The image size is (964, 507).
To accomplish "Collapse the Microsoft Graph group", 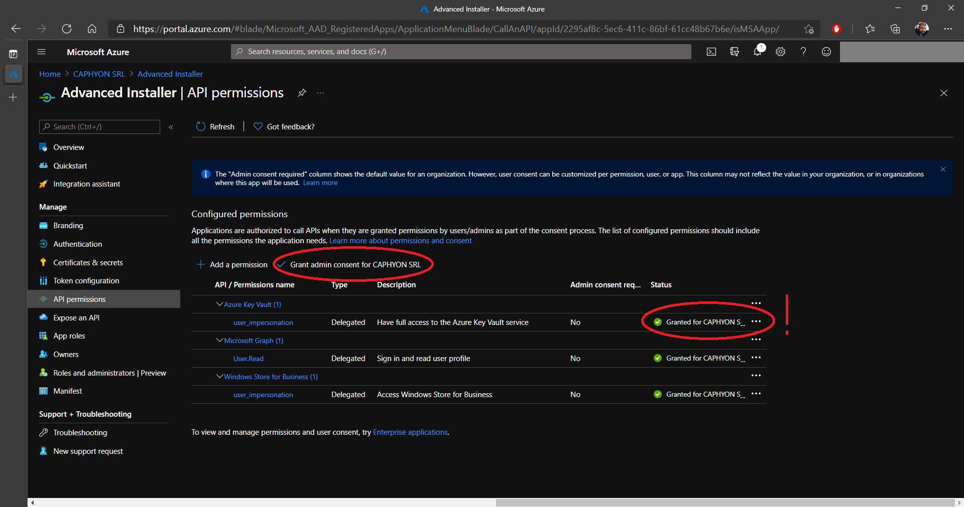I will 219,340.
